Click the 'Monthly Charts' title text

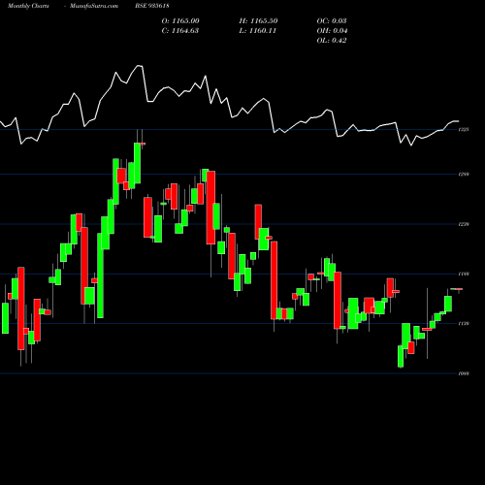pos(28,6)
